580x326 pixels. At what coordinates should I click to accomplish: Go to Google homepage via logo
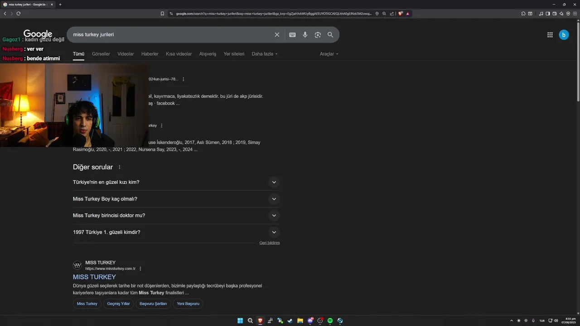(38, 34)
